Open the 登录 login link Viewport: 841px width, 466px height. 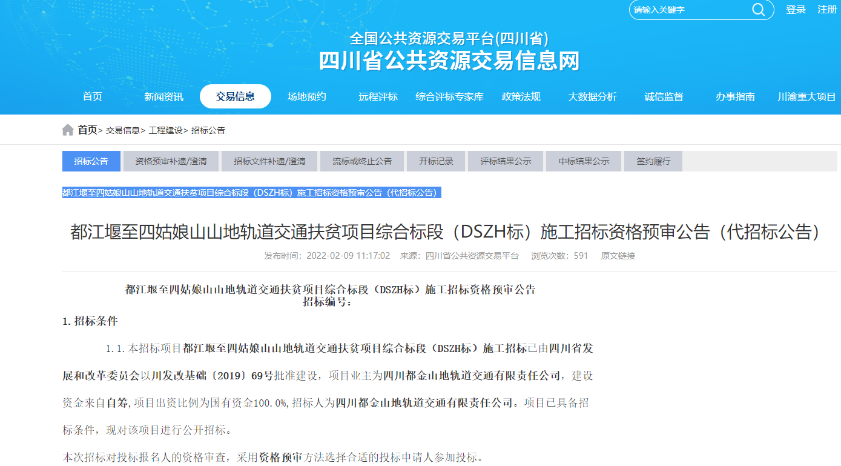pos(796,10)
